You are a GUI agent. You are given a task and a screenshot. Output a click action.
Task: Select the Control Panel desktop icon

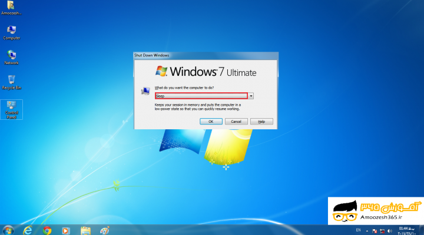coord(11,109)
